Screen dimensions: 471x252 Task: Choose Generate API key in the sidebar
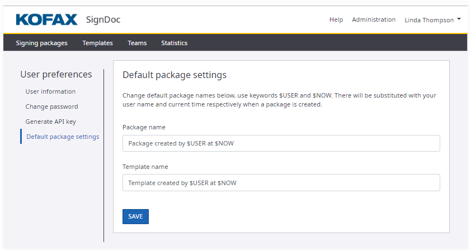pos(50,122)
